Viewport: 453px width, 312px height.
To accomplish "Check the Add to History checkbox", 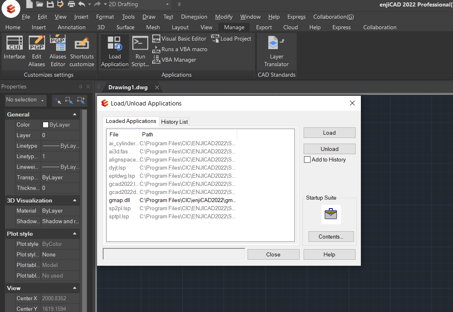I will [307, 159].
